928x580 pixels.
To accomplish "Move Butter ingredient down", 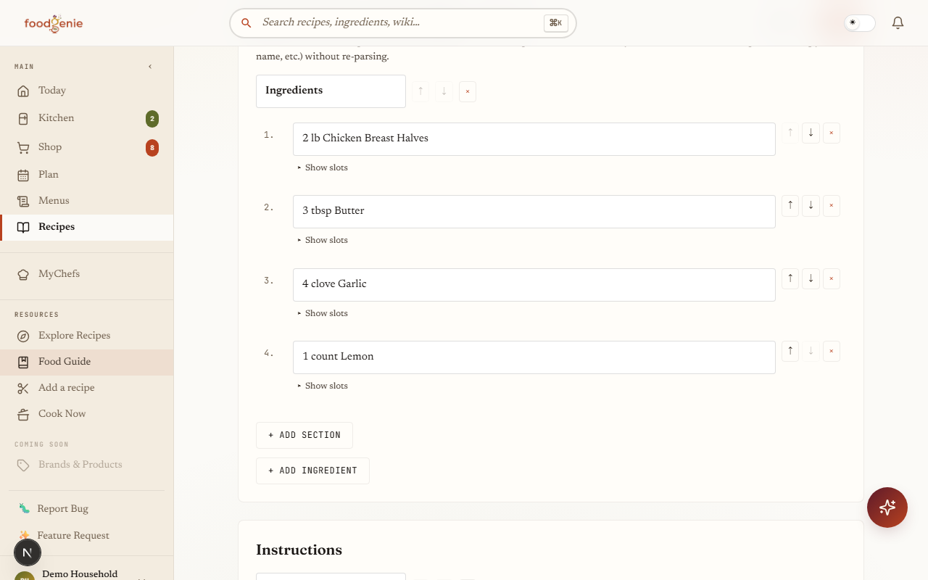I will pos(811,205).
